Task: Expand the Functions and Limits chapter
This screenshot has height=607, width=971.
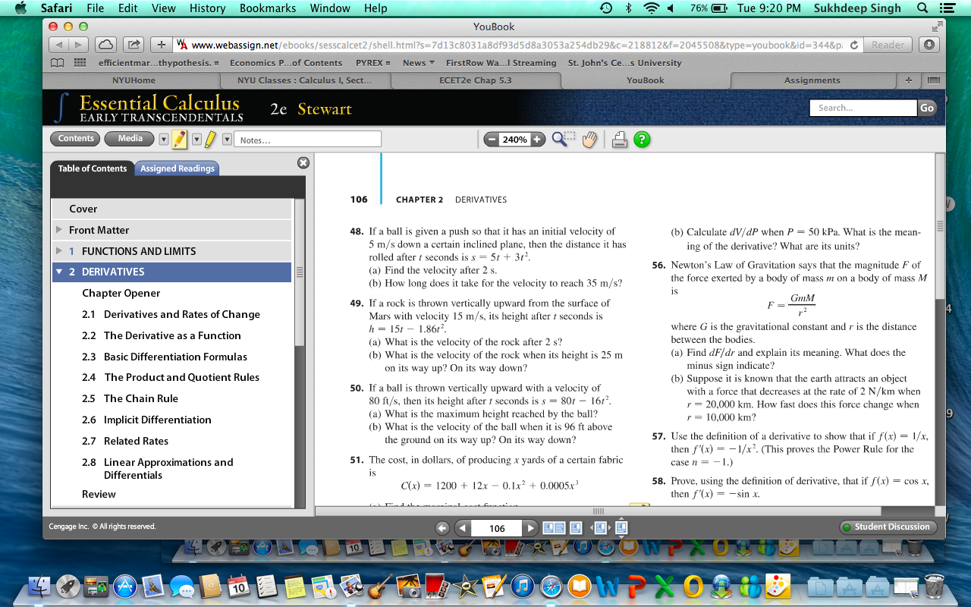Action: 58,251
